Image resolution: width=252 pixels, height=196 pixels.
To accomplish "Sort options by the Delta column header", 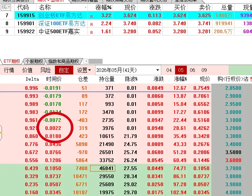I will pos(32,79).
